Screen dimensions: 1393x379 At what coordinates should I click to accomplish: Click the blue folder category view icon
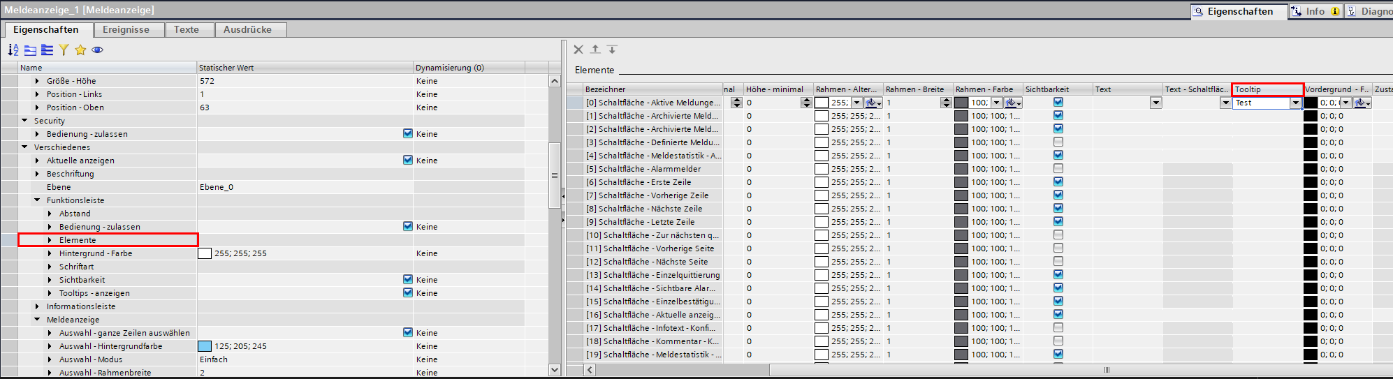(x=30, y=50)
